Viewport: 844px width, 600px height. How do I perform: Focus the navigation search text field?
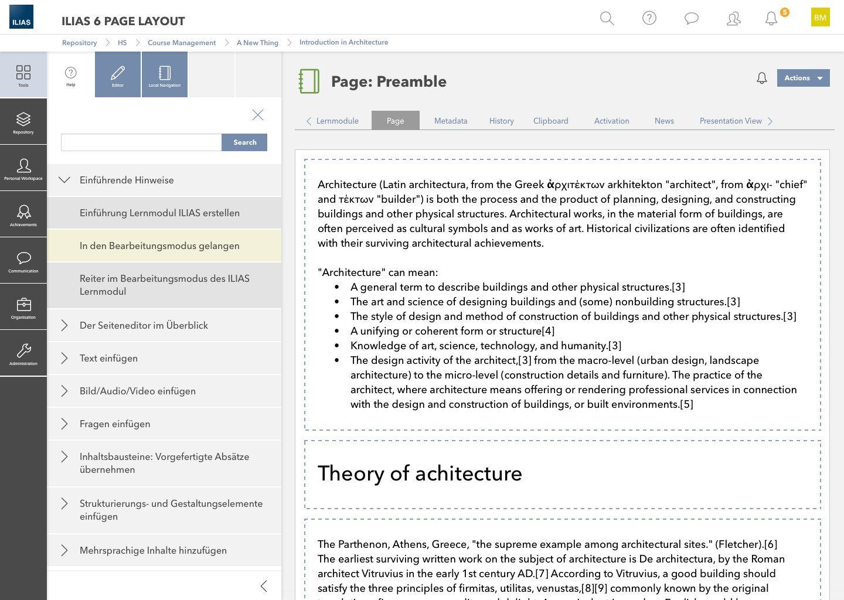[141, 142]
